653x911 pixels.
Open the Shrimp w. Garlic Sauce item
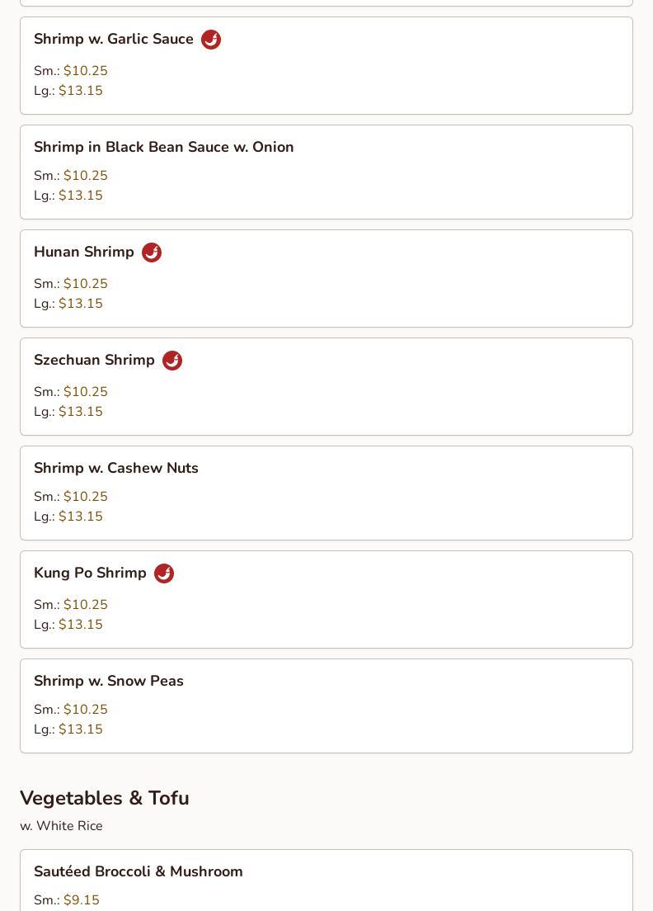114,40
